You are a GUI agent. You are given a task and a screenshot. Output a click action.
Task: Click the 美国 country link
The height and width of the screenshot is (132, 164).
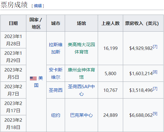[38, 82]
